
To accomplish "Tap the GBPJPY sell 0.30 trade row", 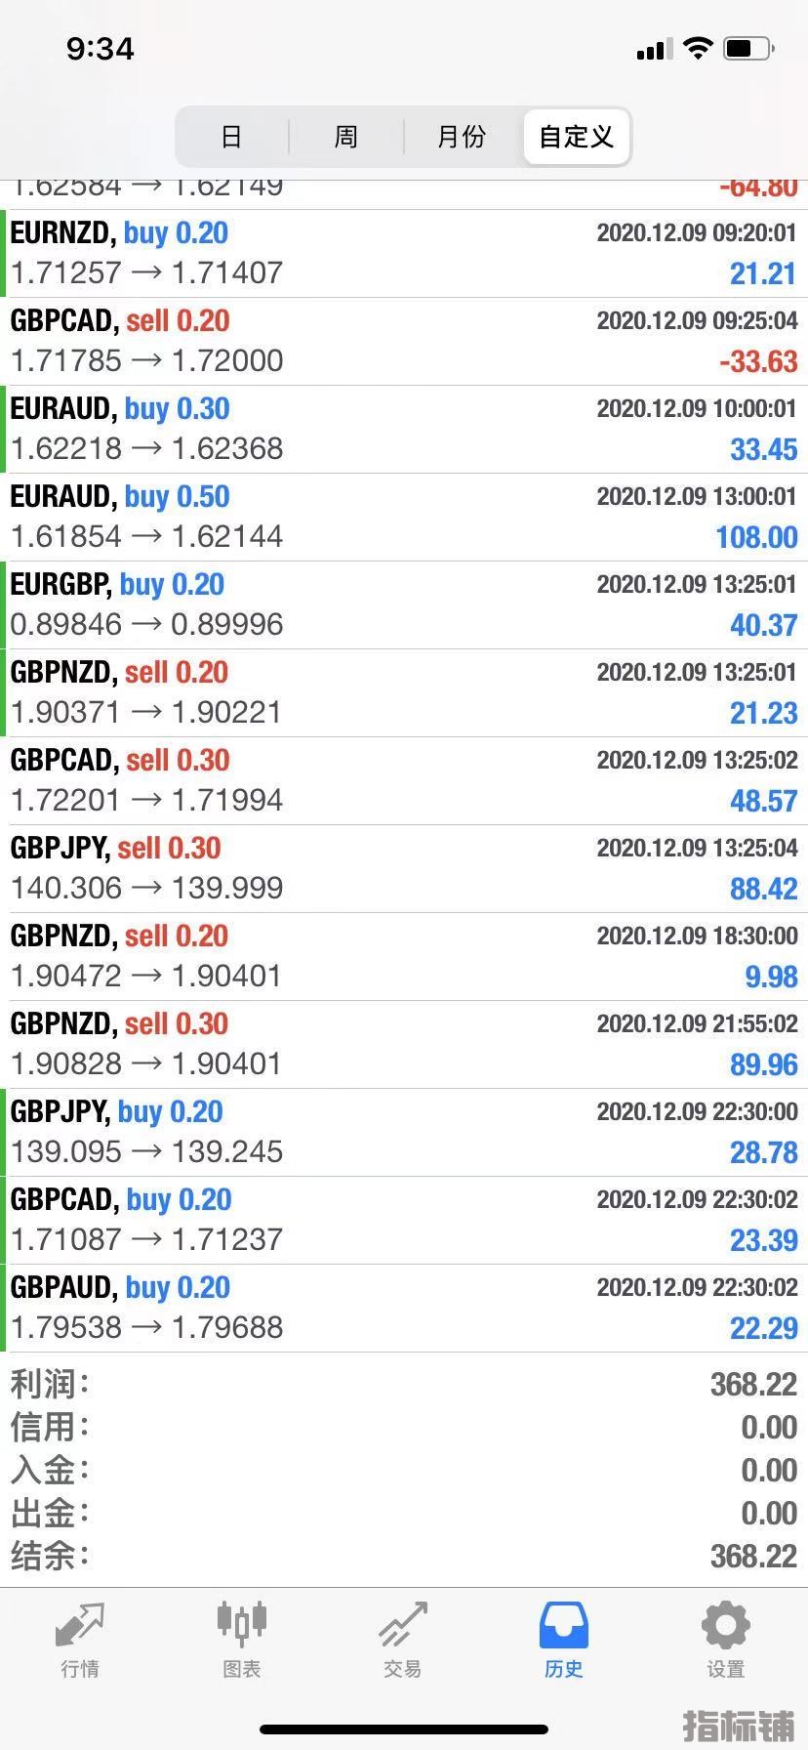I will pos(404,869).
